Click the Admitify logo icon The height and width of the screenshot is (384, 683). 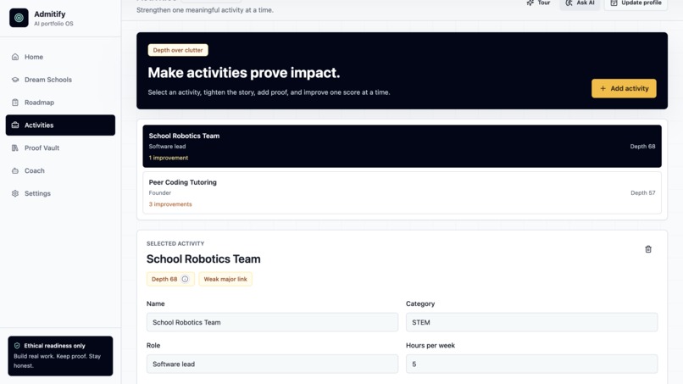click(19, 18)
